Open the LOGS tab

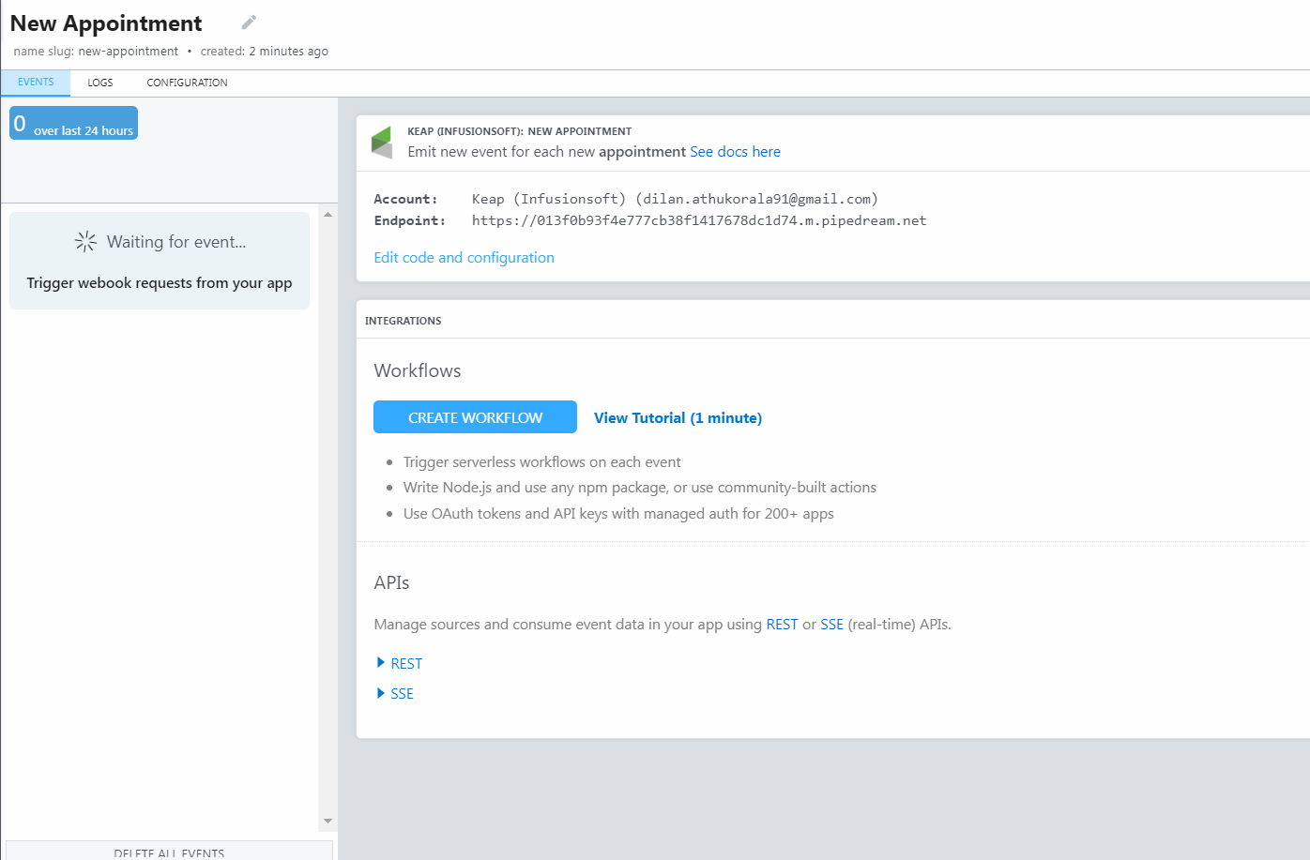click(100, 83)
